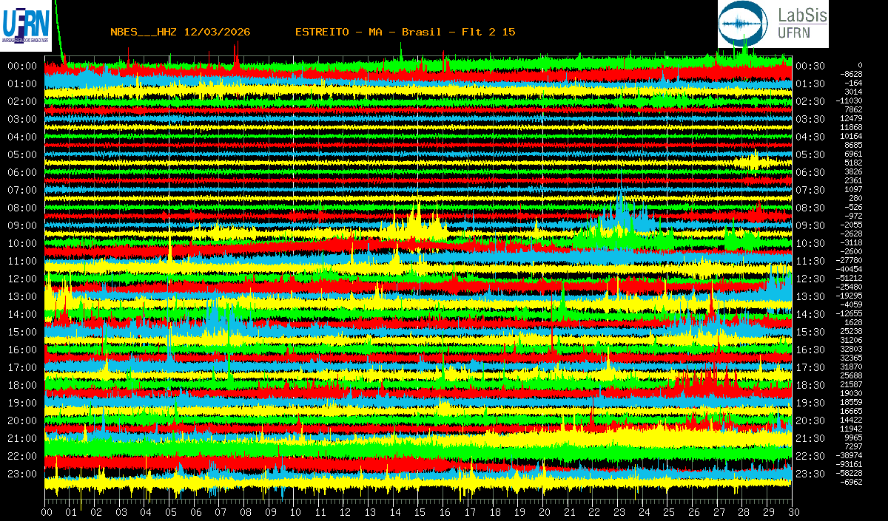Screen dimensions: 888x521
Task: Click the amplitude value -98974
Action: [x=849, y=455]
